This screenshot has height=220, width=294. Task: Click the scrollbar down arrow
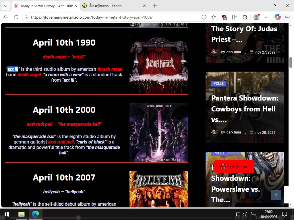(291, 205)
